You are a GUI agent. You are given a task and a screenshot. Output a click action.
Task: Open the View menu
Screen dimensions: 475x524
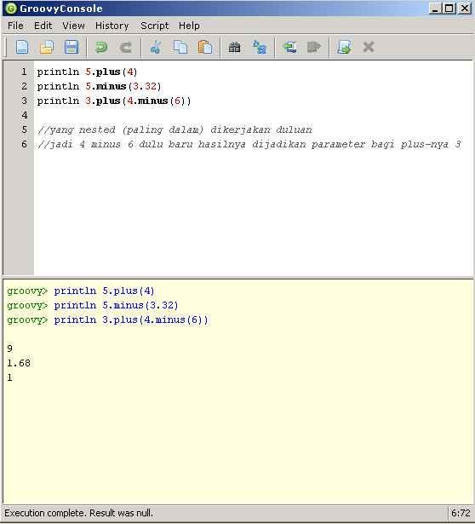pyautogui.click(x=73, y=26)
